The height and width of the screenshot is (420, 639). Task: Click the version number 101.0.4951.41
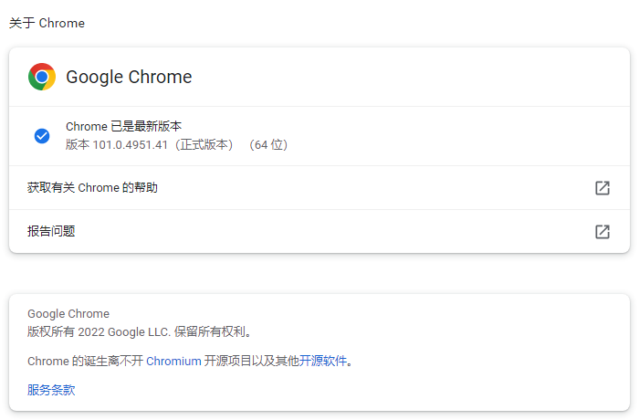point(131,144)
